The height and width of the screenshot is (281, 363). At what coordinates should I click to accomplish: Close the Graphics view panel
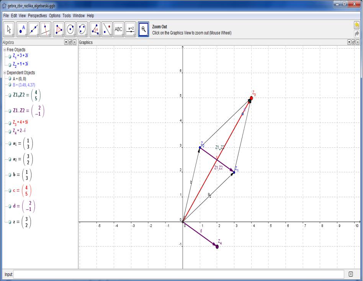(x=358, y=42)
